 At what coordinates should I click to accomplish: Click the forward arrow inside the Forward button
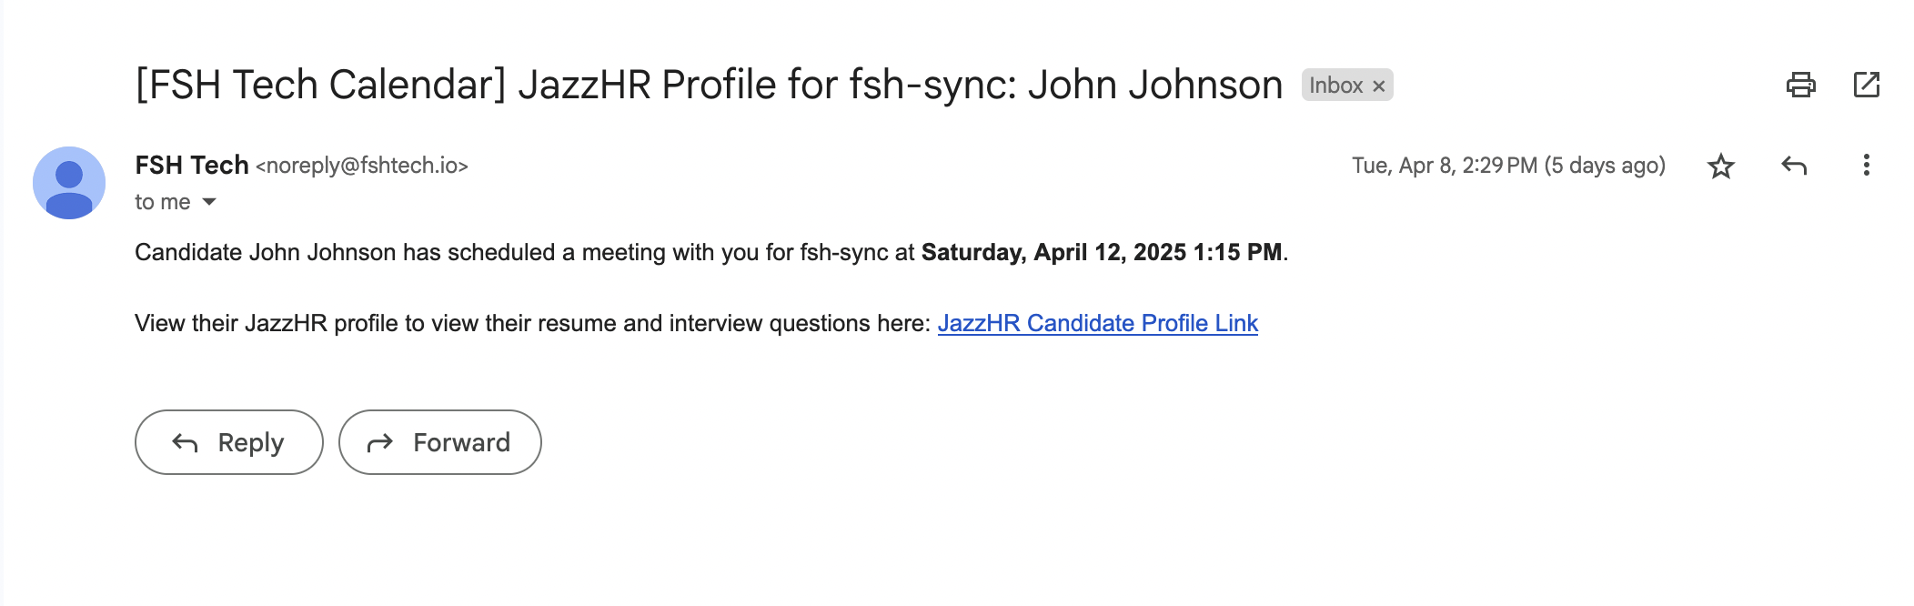(381, 442)
